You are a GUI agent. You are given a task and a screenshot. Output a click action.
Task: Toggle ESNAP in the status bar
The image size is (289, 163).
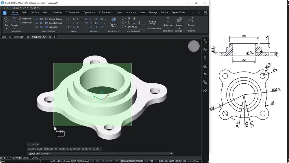pos(132,161)
